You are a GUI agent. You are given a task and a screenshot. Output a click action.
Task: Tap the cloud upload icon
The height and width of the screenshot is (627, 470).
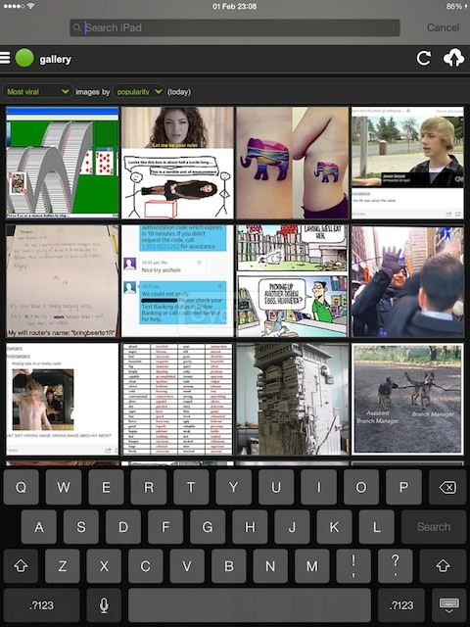tap(453, 58)
